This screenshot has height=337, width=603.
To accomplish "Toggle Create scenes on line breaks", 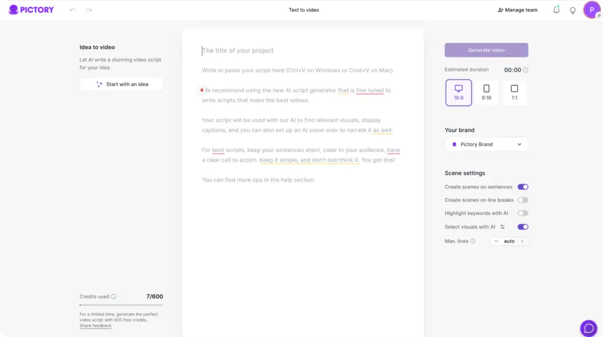I will (523, 200).
